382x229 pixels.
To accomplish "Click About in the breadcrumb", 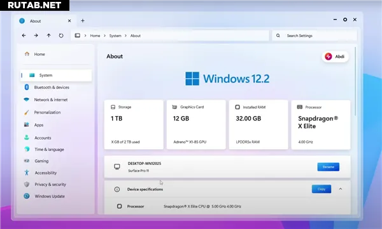I will (x=136, y=36).
